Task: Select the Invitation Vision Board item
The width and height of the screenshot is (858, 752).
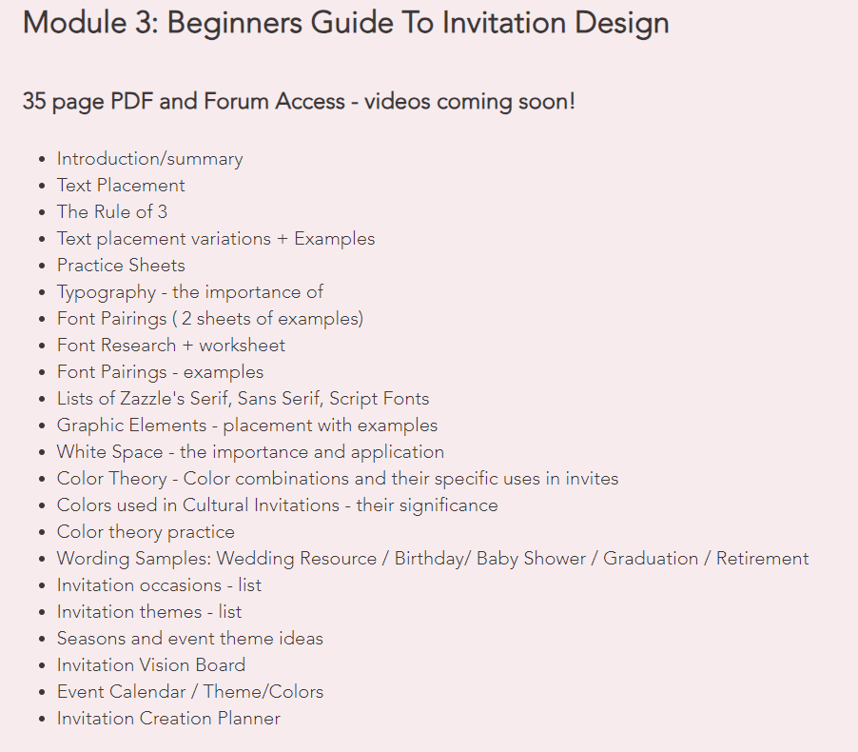Action: (x=151, y=665)
